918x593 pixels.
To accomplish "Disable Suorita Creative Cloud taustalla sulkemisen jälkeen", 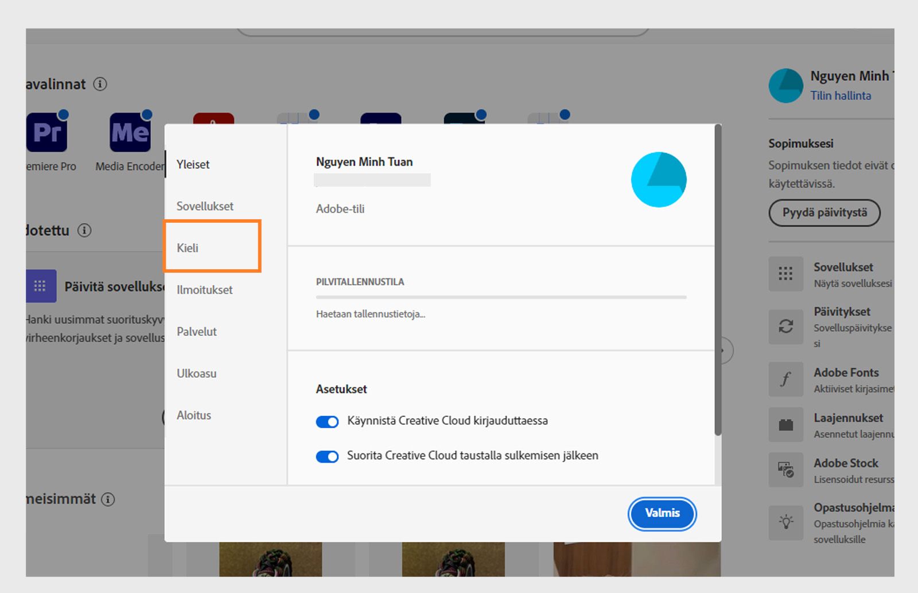I will (x=326, y=456).
